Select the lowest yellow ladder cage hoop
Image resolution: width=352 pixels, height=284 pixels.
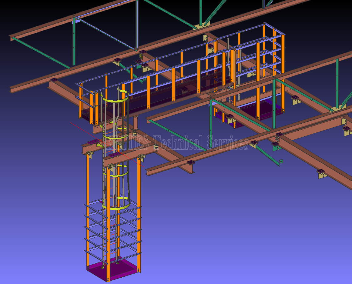(117, 208)
